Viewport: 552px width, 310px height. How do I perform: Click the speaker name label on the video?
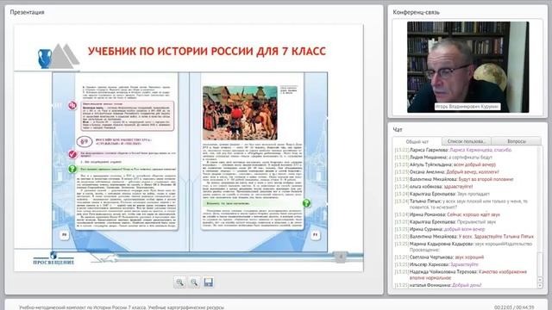click(x=467, y=106)
